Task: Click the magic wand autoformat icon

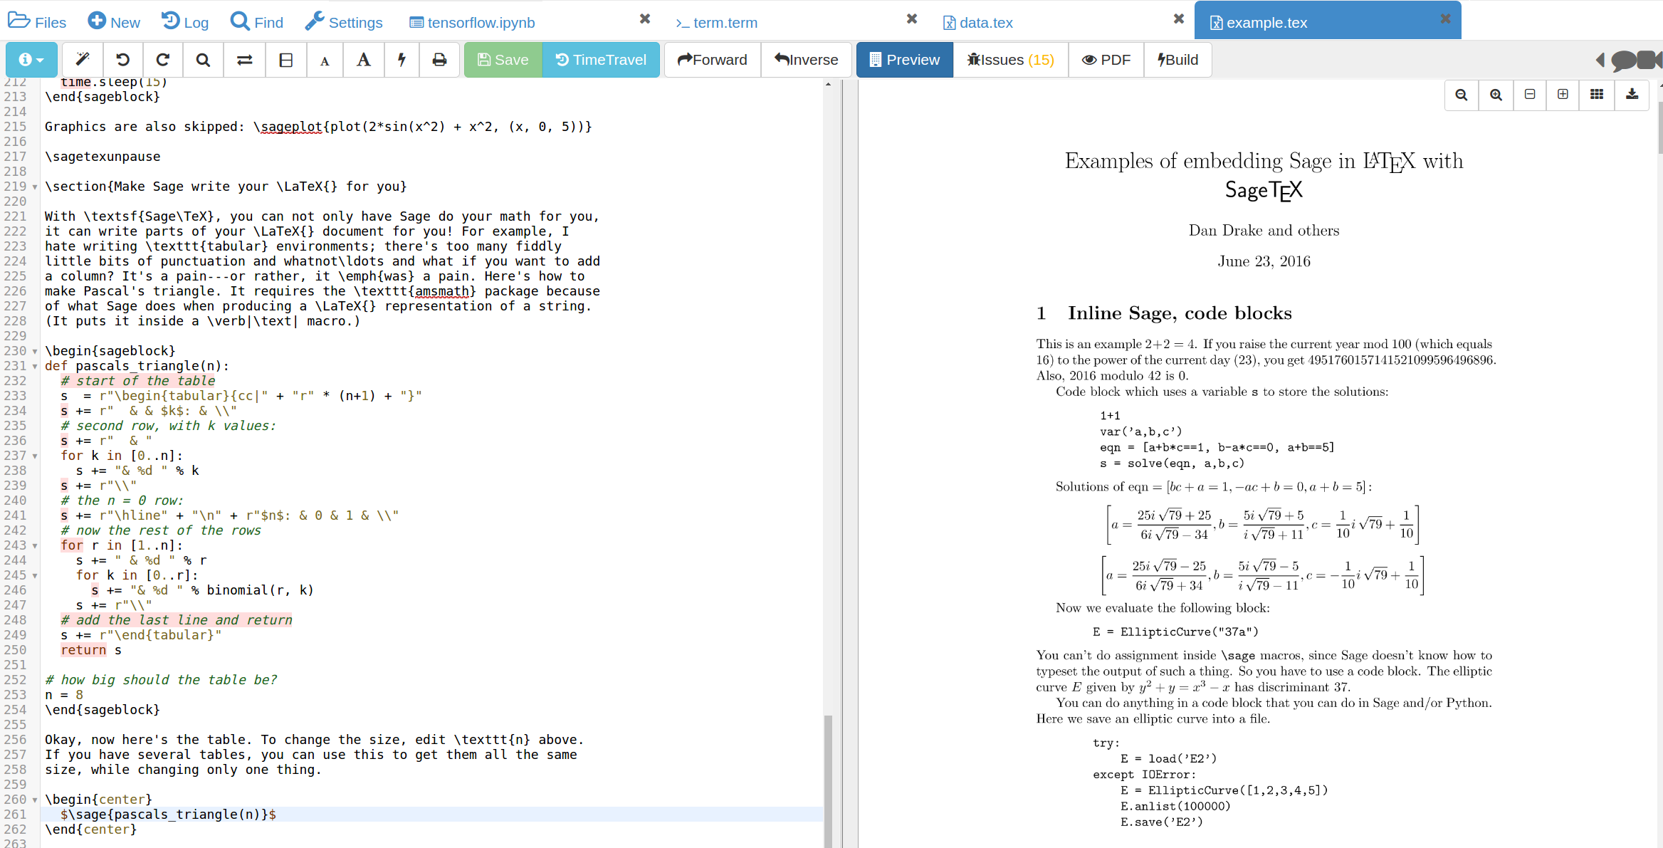Action: coord(83,60)
